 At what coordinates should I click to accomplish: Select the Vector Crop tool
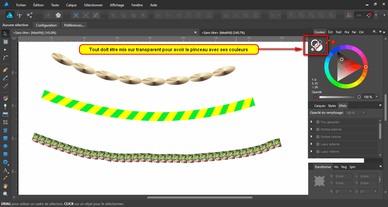(x=5, y=122)
